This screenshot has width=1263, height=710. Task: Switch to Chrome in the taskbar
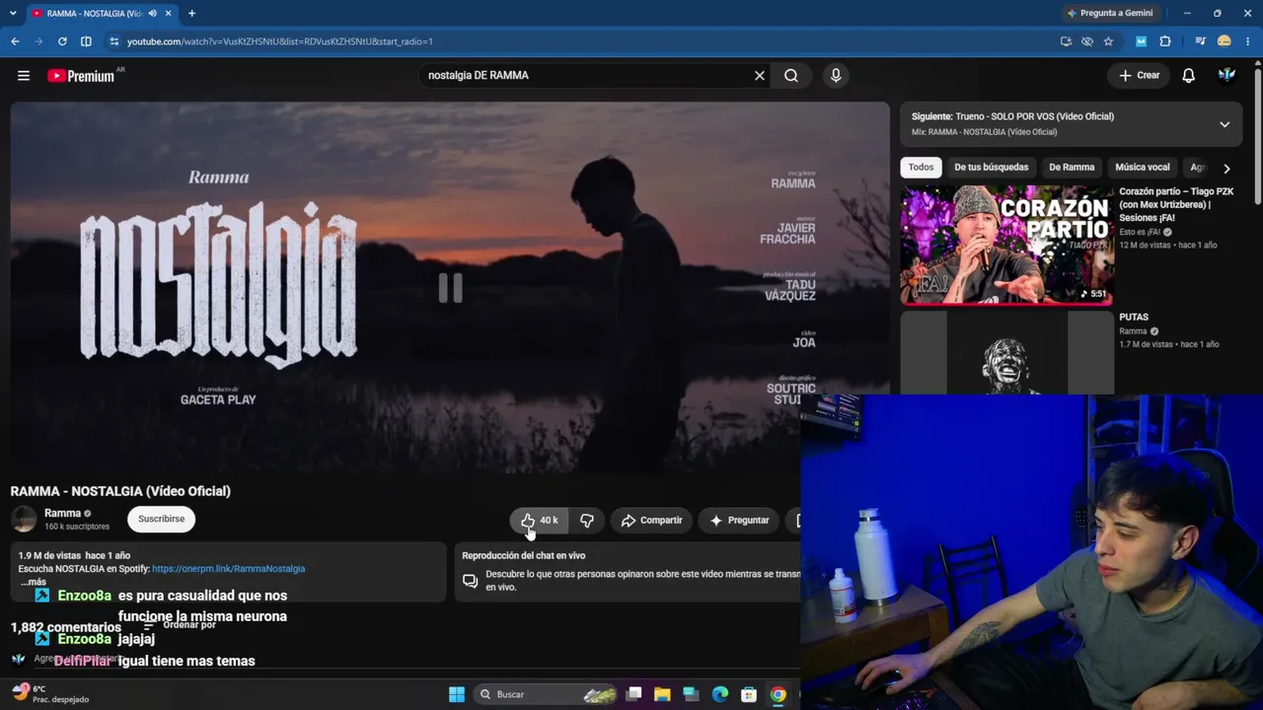coord(779,694)
